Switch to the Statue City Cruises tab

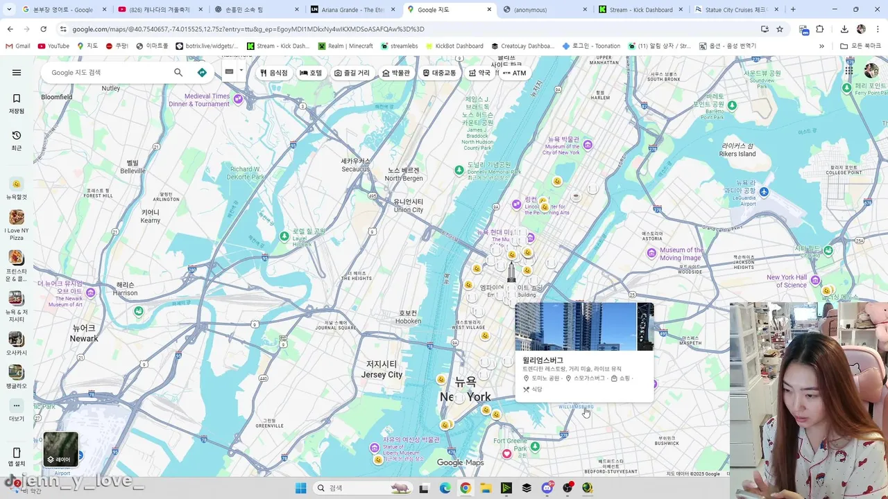pos(735,10)
